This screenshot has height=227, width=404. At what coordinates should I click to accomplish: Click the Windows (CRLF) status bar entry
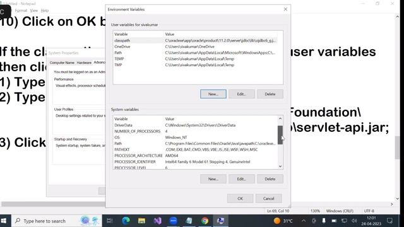(340, 211)
